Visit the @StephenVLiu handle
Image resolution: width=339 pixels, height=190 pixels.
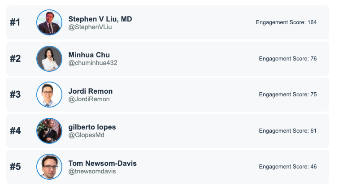[x=90, y=27]
